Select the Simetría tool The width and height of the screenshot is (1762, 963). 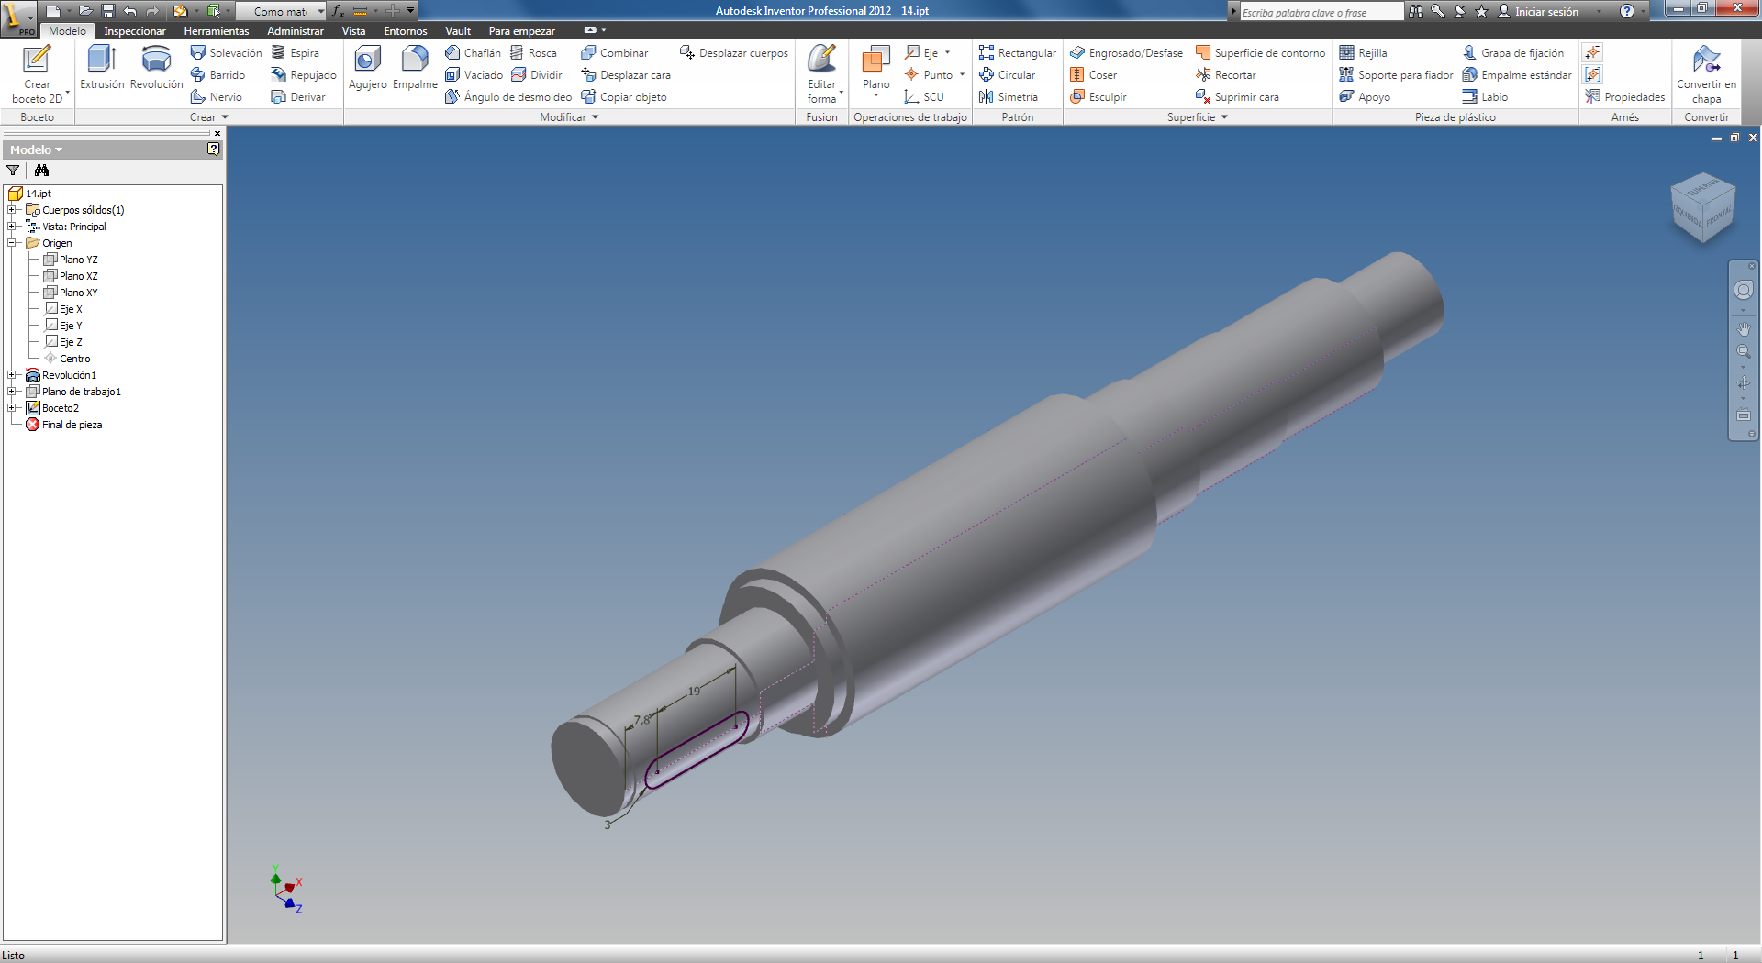pos(1008,97)
